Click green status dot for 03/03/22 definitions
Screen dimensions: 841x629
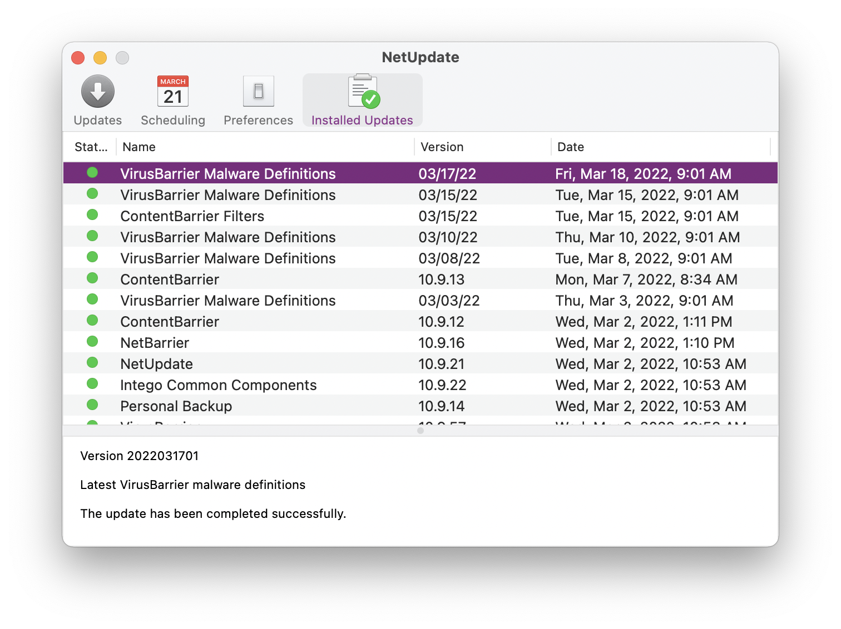(92, 299)
